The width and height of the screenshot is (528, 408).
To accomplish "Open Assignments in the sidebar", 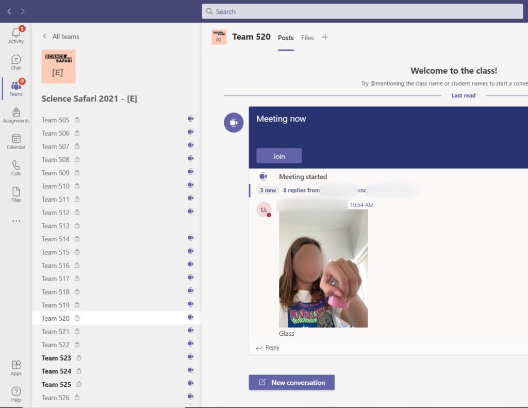I will pyautogui.click(x=16, y=115).
